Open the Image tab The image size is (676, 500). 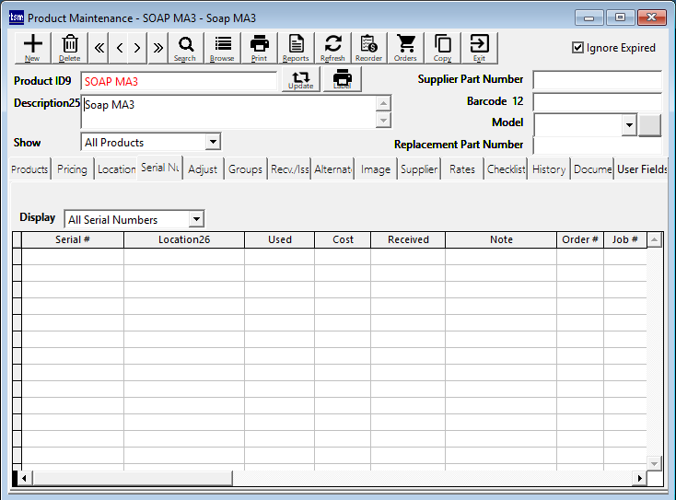[x=376, y=169]
